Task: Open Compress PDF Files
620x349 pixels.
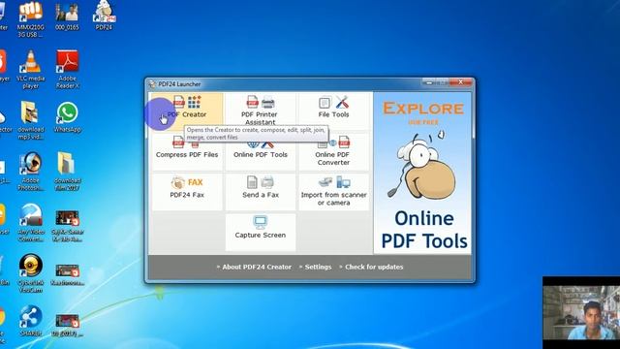Action: [187, 151]
